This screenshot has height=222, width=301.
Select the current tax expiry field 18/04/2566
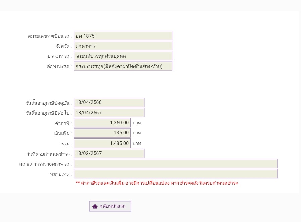point(109,102)
